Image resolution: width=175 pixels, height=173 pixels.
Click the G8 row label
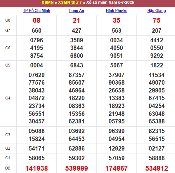(8, 20)
